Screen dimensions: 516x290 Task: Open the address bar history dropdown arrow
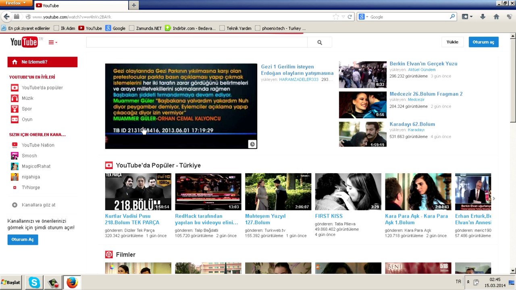(x=343, y=17)
